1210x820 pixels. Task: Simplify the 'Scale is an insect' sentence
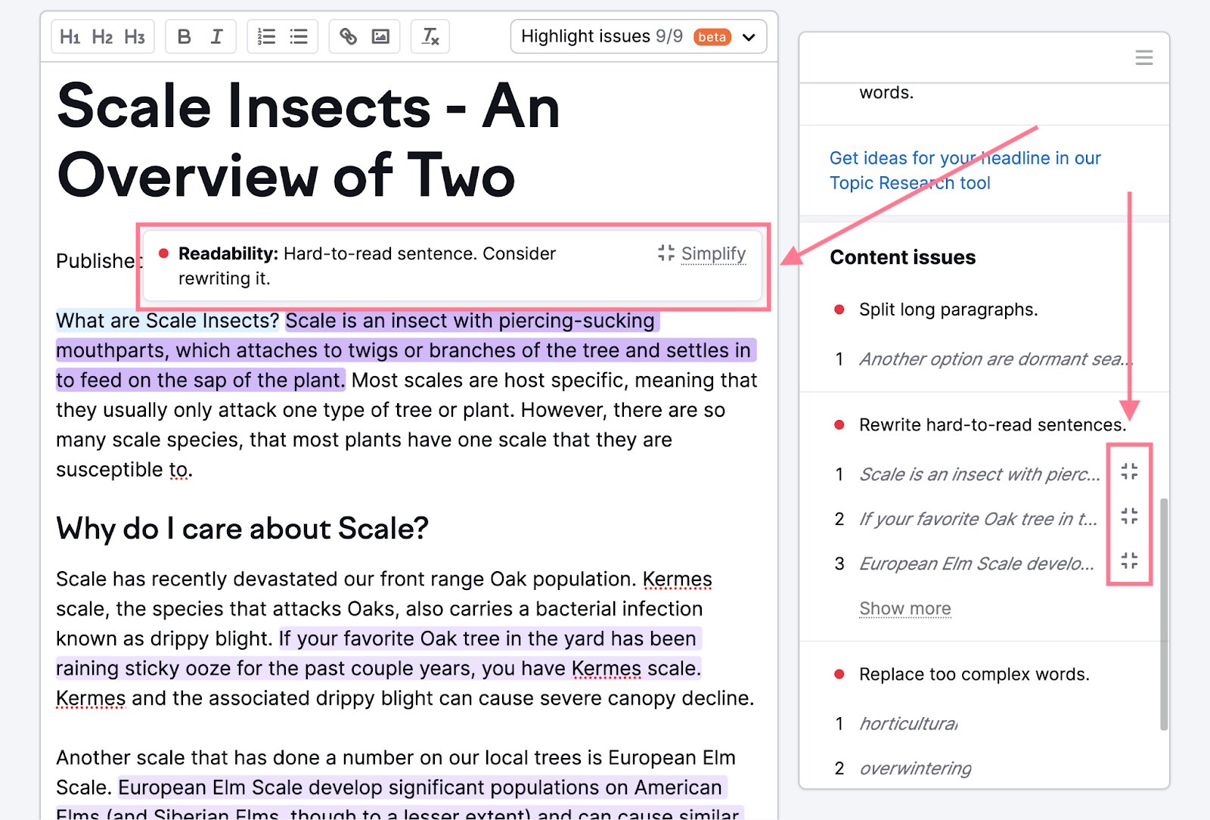coord(1129,472)
